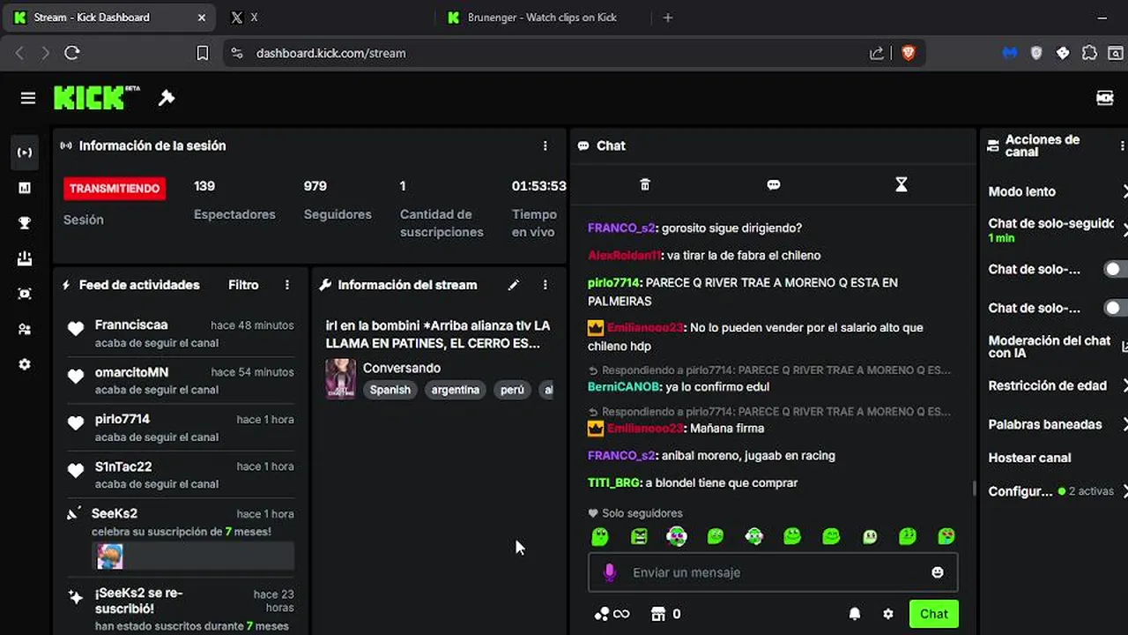
Task: Click the green Chat send button
Action: 934,614
